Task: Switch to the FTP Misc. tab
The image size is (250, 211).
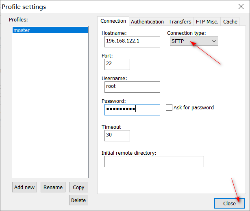Action: (x=207, y=22)
